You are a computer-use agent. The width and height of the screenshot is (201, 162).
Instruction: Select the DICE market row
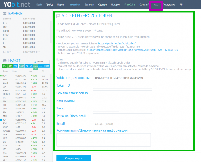(26, 135)
